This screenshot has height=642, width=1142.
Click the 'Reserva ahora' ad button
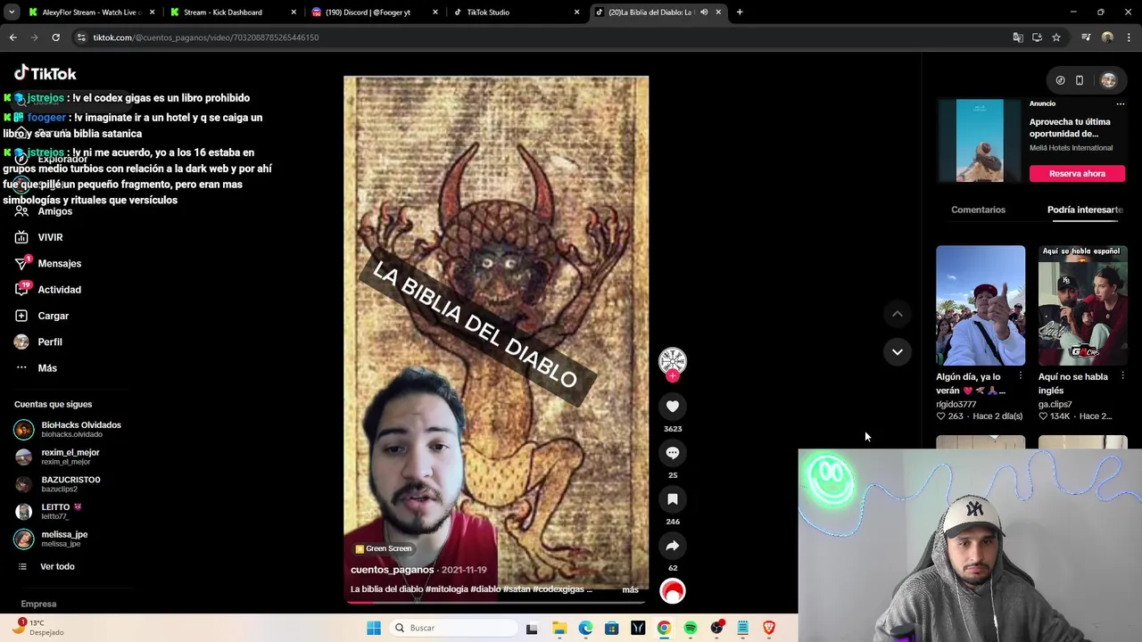[x=1077, y=174]
